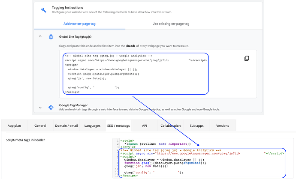Expand the Google Tag Manager section
The image size is (296, 179).
point(40,108)
